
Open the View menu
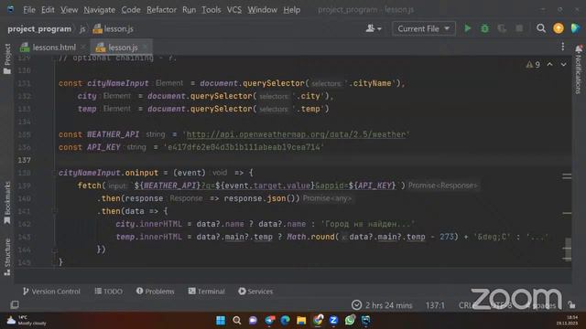click(x=70, y=10)
